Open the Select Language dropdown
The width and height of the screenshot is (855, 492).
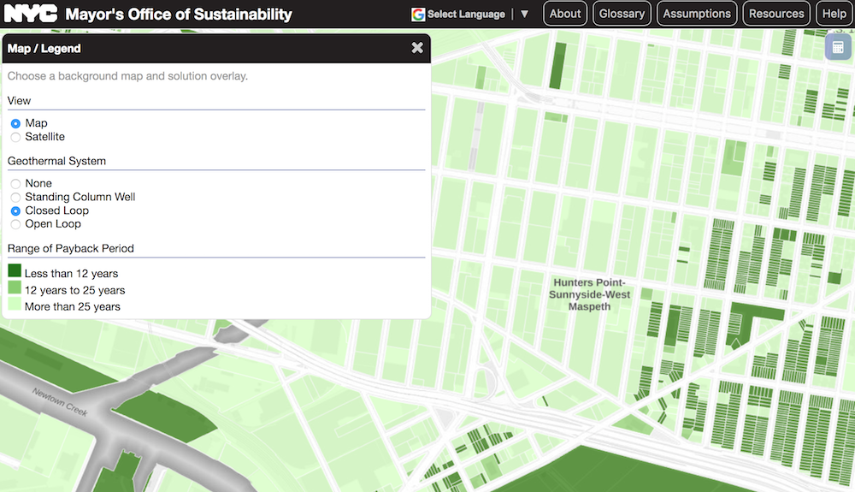pyautogui.click(x=466, y=15)
